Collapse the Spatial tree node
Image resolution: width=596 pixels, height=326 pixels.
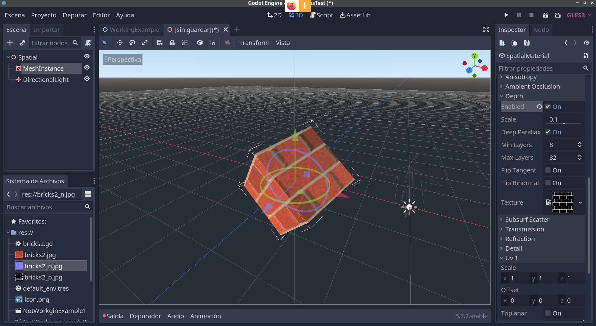coord(8,57)
